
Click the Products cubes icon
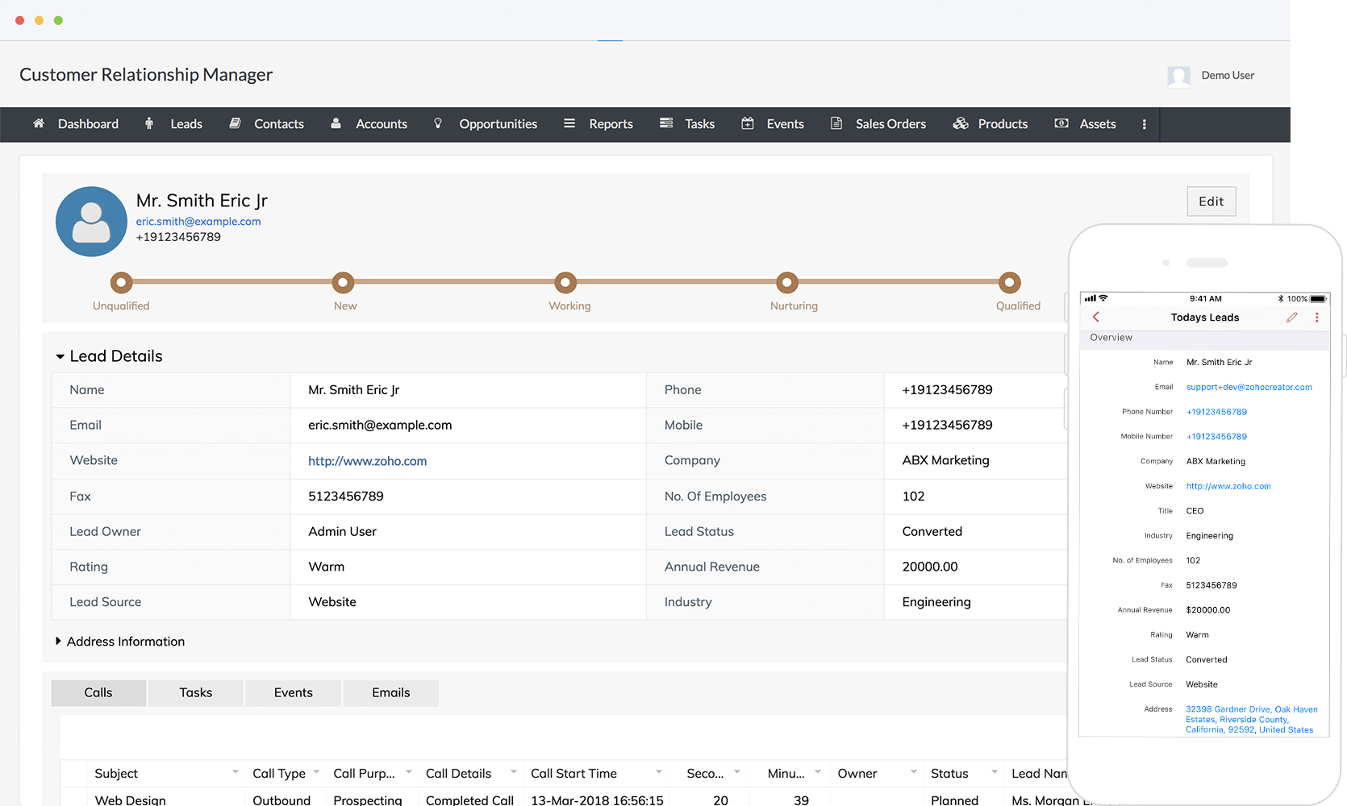point(960,123)
